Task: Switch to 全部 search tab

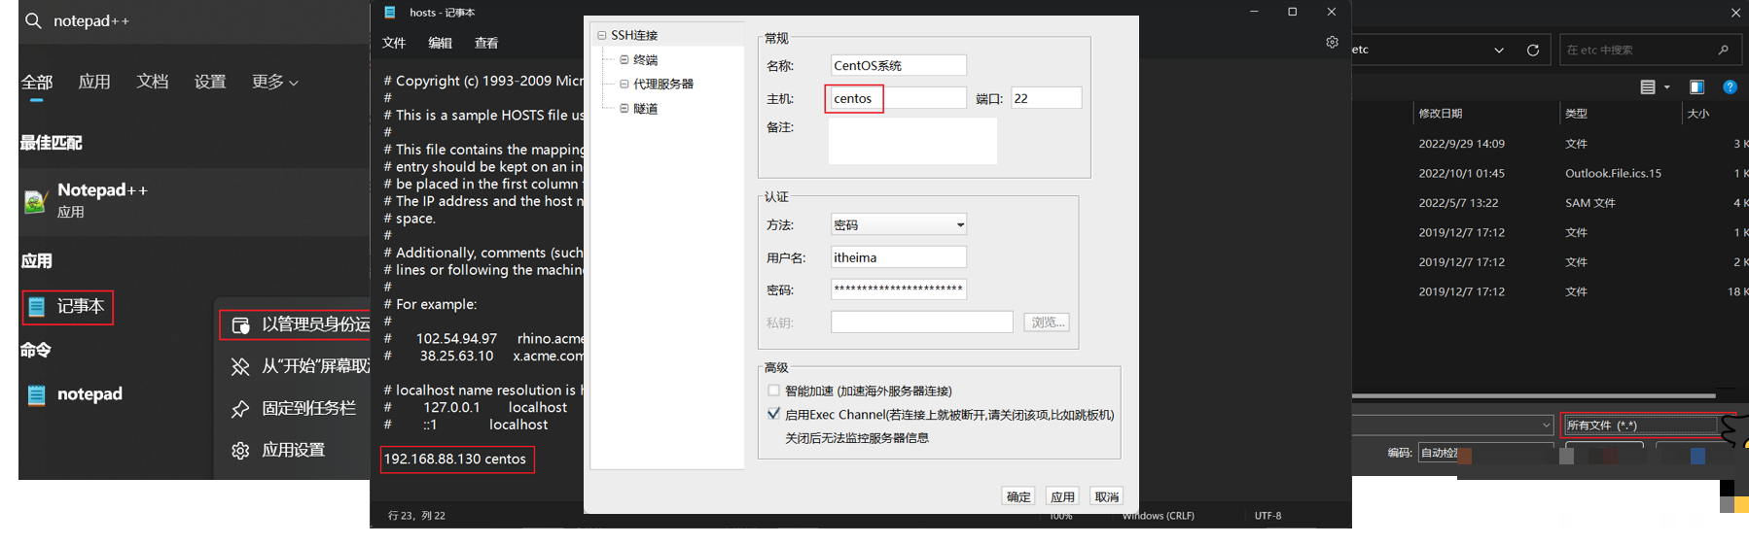Action: pyautogui.click(x=37, y=82)
